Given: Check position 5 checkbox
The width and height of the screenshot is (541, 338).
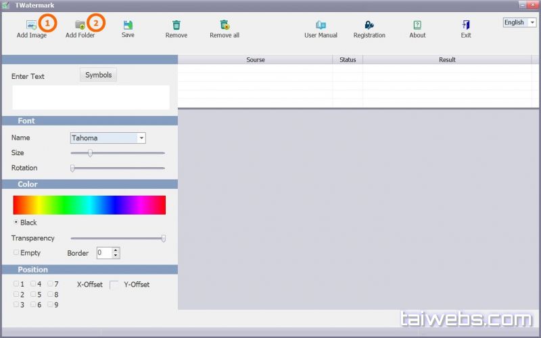Looking at the screenshot, I should point(33,294).
